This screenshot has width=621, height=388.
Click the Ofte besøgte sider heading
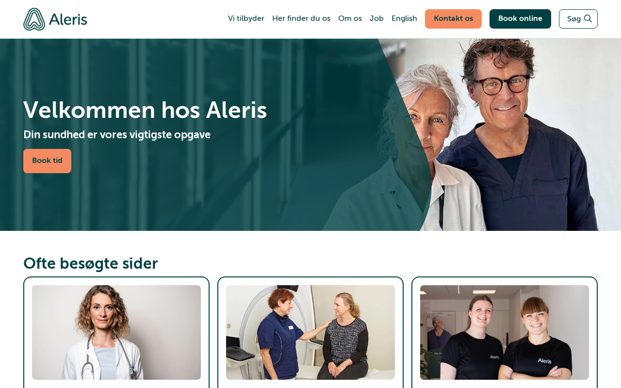(91, 263)
